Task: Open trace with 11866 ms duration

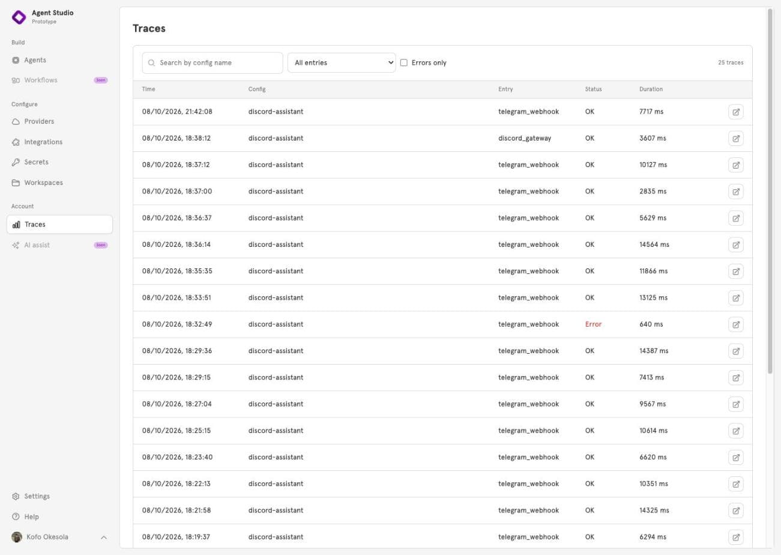Action: click(x=735, y=271)
